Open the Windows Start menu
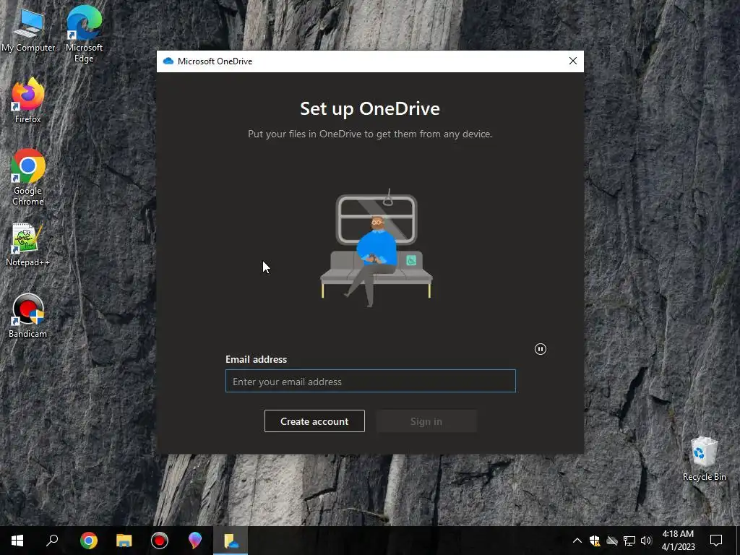 (17, 541)
